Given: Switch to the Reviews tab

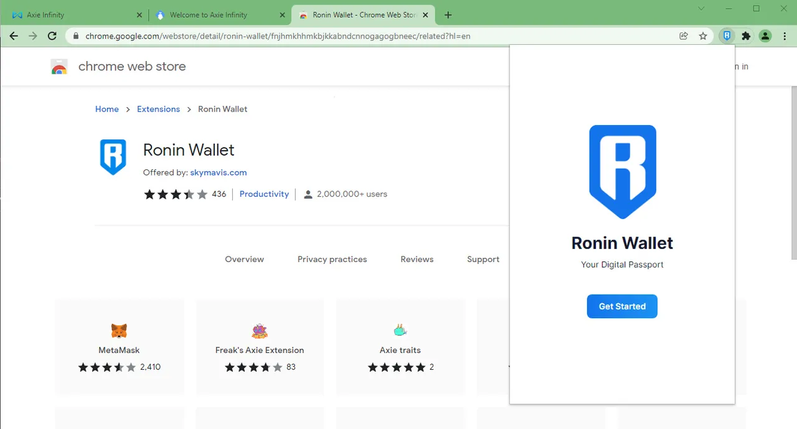Looking at the screenshot, I should click(417, 260).
